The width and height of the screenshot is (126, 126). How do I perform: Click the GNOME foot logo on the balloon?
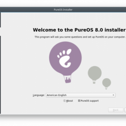pyautogui.click(x=64, y=58)
